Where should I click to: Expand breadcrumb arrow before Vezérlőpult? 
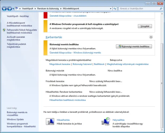tap(20, 9)
